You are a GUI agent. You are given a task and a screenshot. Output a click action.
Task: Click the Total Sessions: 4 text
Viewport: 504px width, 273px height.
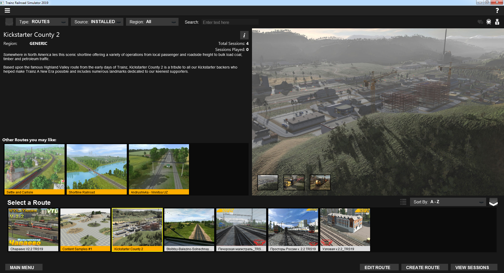click(233, 44)
